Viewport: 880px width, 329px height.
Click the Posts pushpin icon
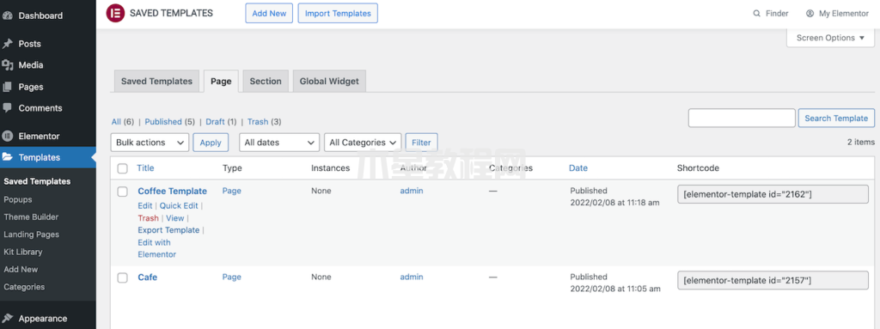point(7,44)
